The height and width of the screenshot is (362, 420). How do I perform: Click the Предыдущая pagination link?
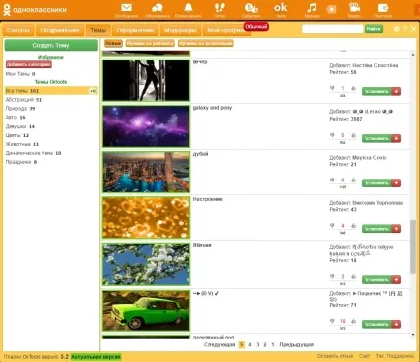(x=296, y=344)
